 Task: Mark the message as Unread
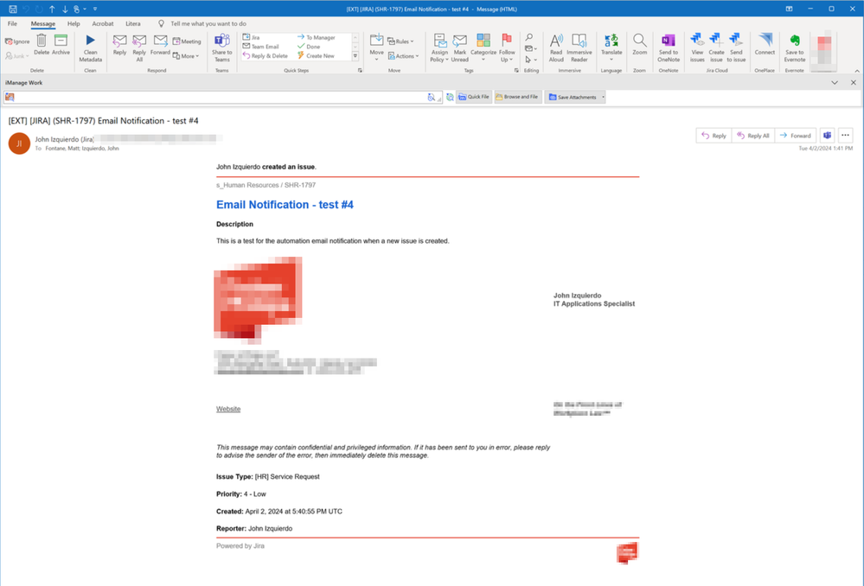click(x=459, y=48)
